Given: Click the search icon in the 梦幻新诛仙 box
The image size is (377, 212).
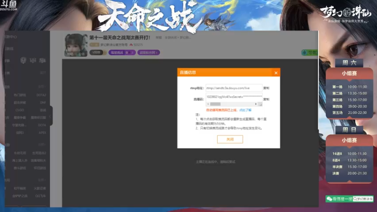Looking at the screenshot, I should [355, 199].
